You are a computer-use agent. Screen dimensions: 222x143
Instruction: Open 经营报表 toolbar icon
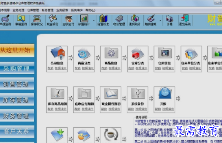104,20
